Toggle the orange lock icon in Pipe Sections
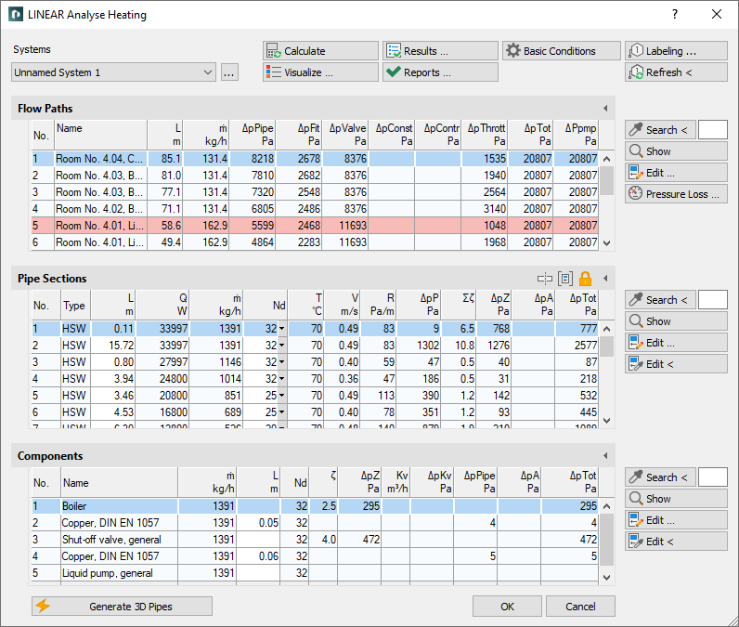The height and width of the screenshot is (627, 739). (586, 279)
